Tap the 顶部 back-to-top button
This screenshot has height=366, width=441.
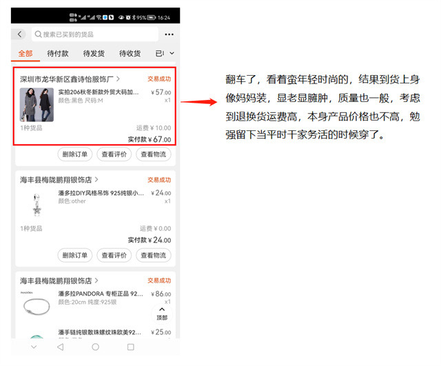coord(162,314)
